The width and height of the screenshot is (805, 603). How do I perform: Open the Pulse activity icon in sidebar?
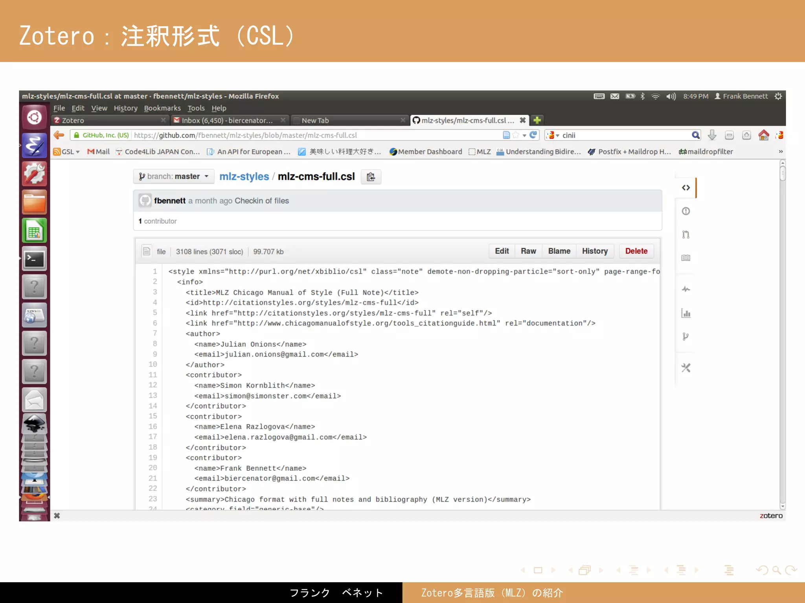click(686, 289)
